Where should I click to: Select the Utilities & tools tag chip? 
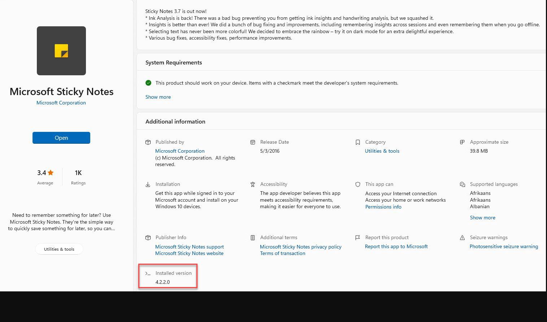click(59, 249)
